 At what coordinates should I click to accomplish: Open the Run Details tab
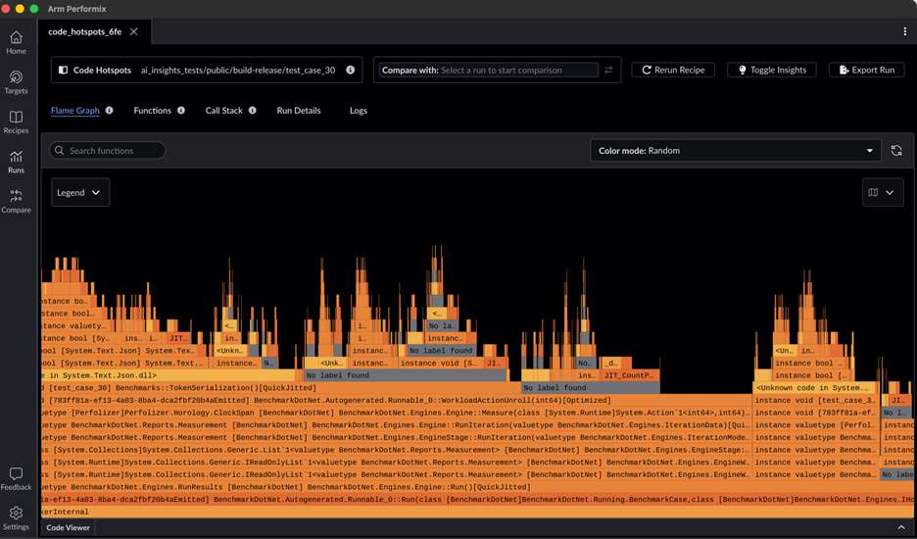click(298, 110)
